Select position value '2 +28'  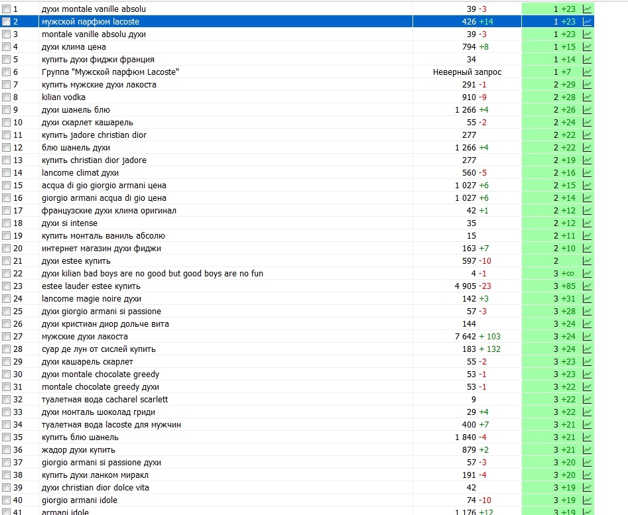coord(564,97)
